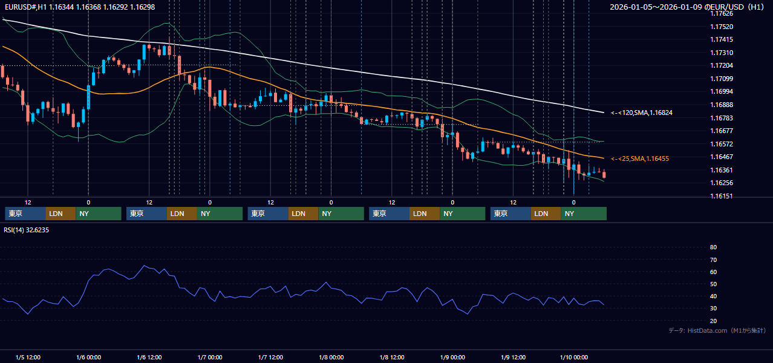Click the 1/9 12:00 date label
The height and width of the screenshot is (363, 773).
(x=513, y=358)
